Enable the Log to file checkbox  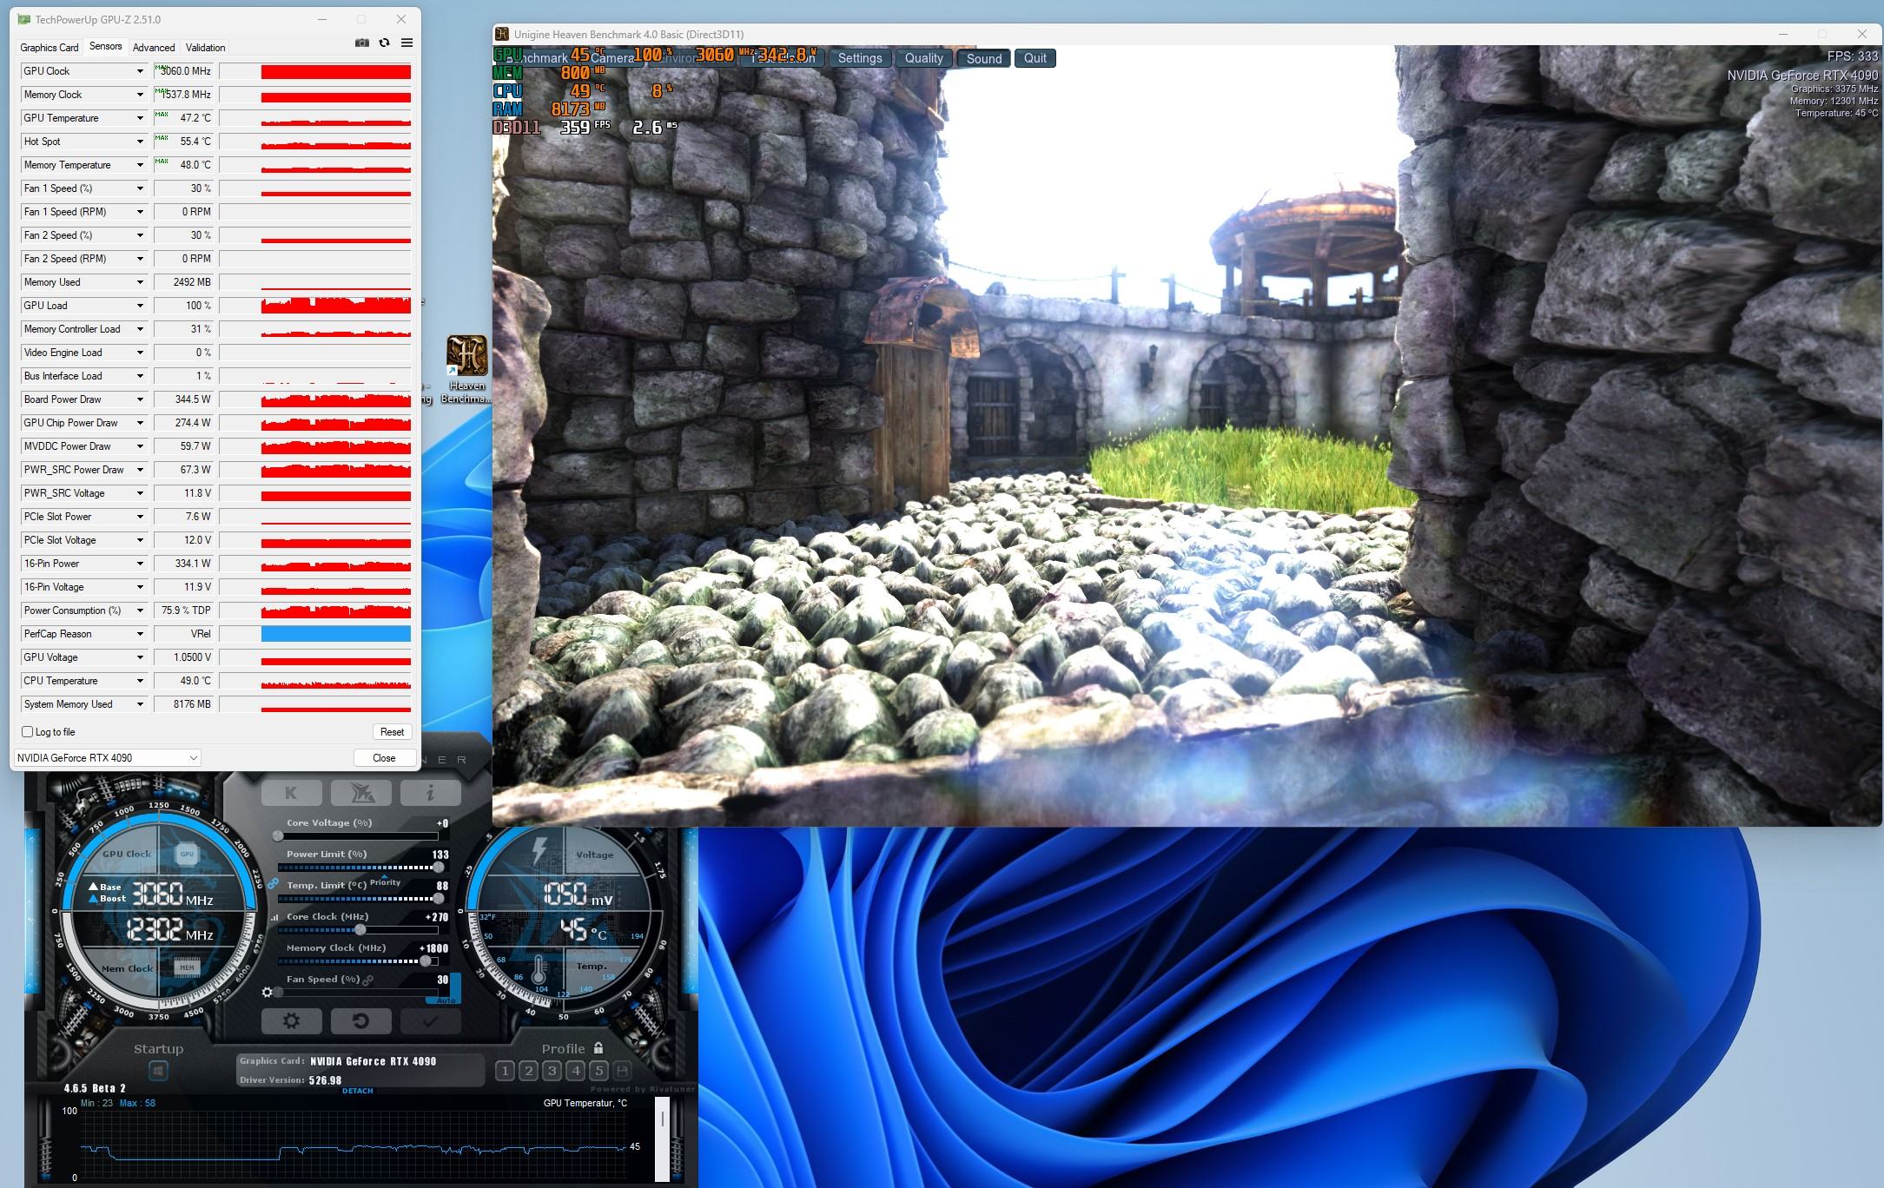pyautogui.click(x=28, y=732)
